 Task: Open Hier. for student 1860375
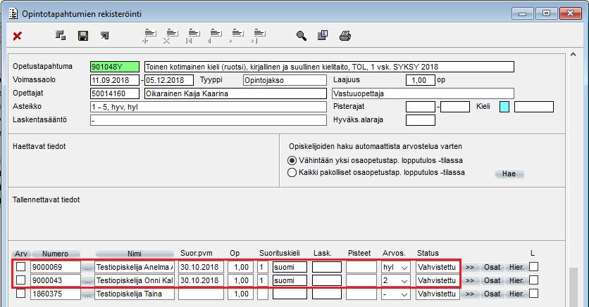point(516,294)
